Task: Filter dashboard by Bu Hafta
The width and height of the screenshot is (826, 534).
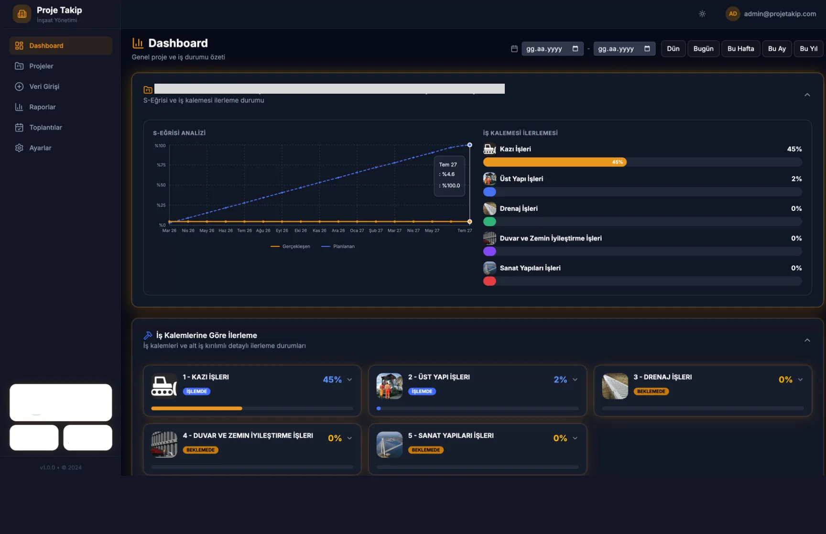Action: click(740, 49)
